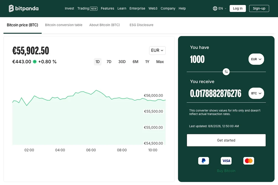Click the 04:00 time label
The width and height of the screenshot is (278, 185).
click(60, 150)
